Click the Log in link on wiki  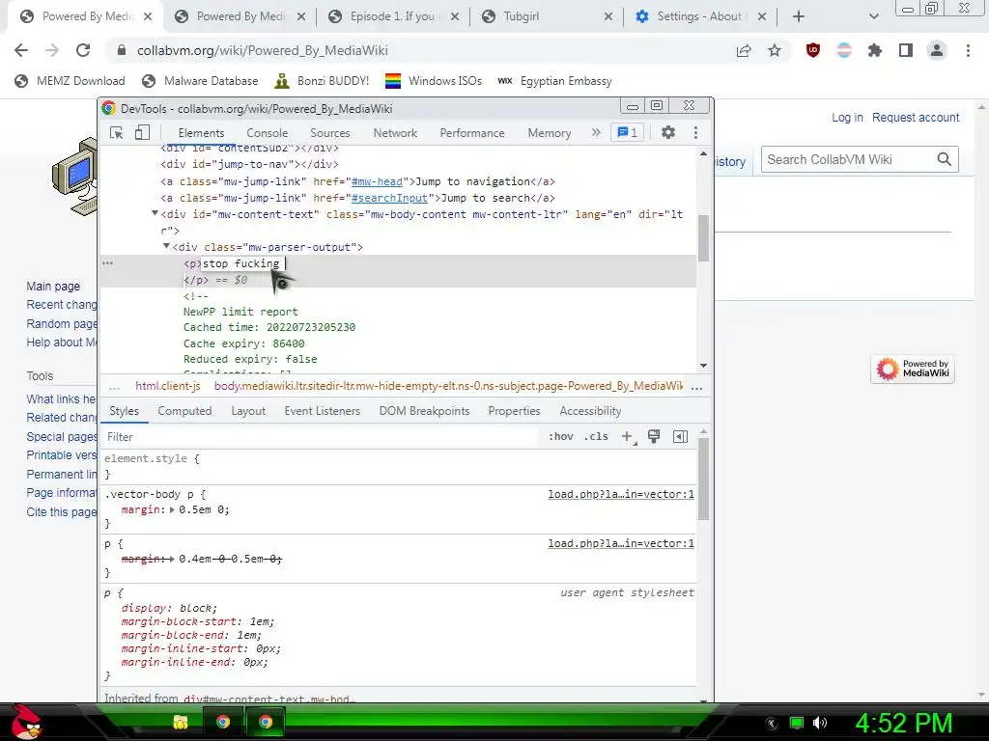[847, 117]
